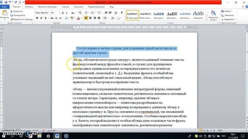
Task: Open Изменить стили menu
Action: point(214,15)
